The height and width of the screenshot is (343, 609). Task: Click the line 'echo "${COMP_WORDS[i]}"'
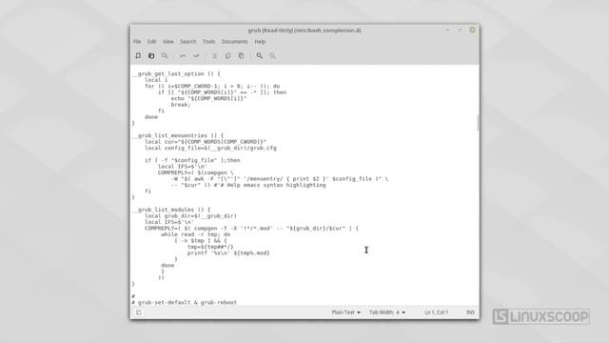209,98
